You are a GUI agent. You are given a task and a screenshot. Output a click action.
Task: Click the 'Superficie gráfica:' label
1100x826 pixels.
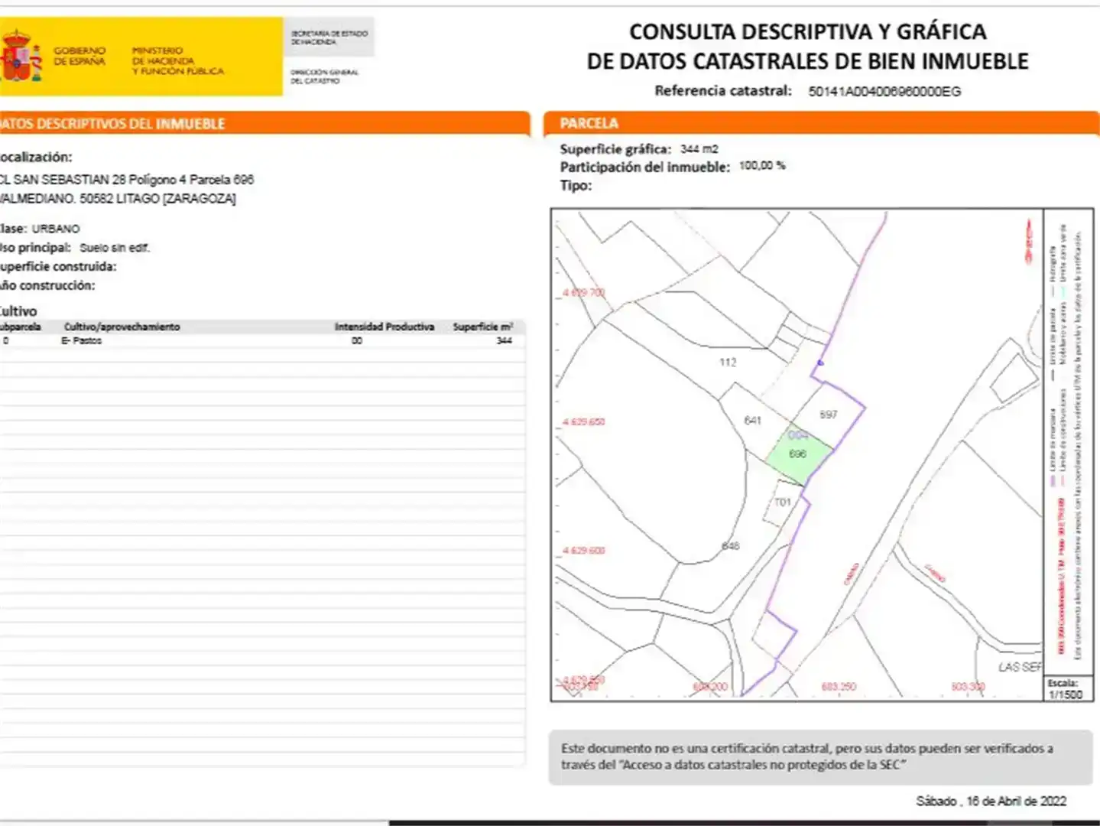pos(615,149)
